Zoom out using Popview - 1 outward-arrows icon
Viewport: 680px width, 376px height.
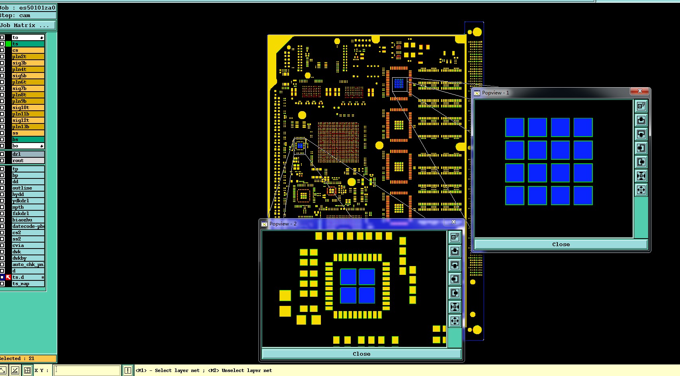(641, 190)
